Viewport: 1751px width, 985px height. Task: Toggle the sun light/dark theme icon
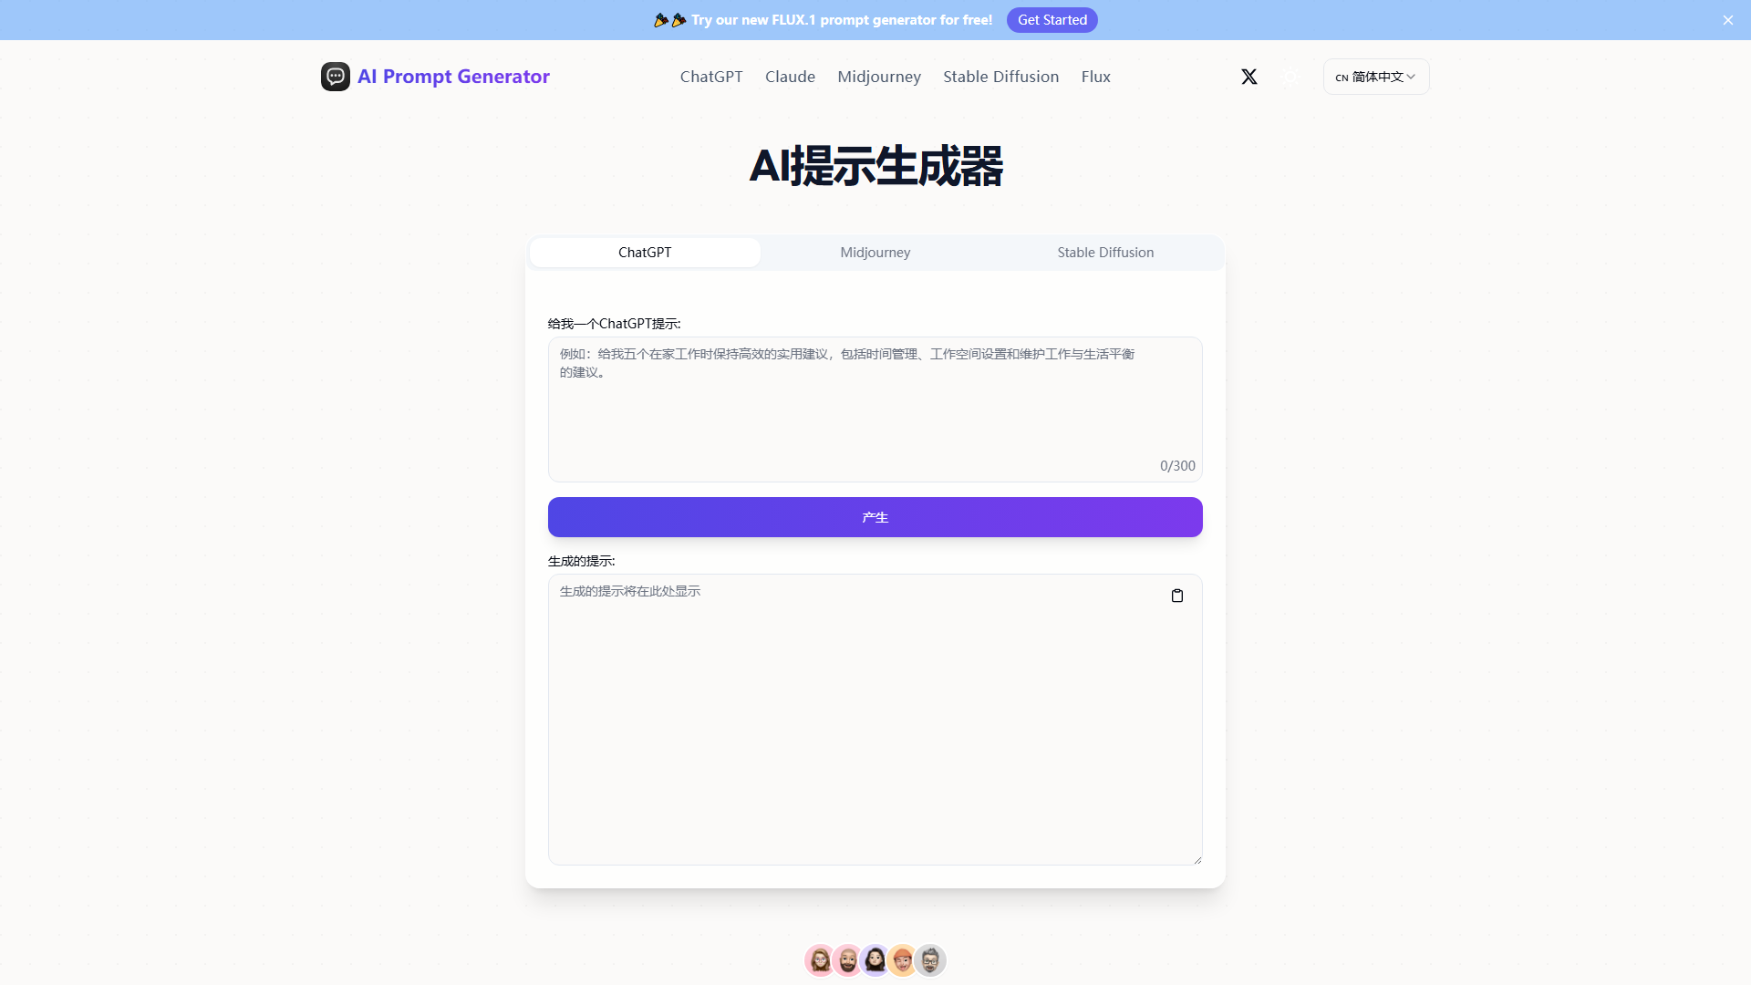[x=1290, y=77]
